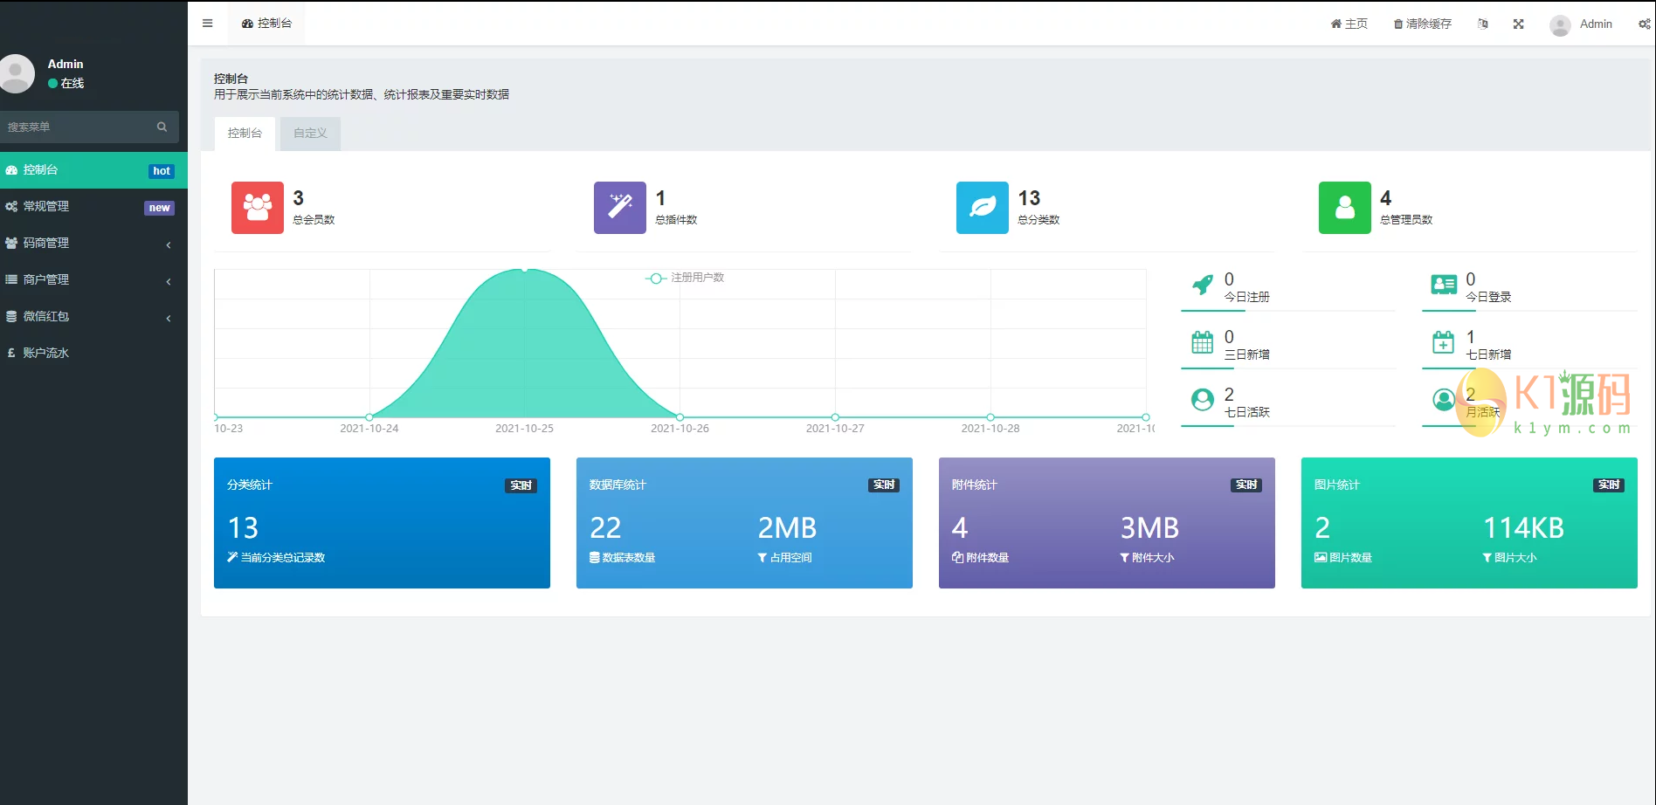1656x805 pixels.
Task: Click the 主页 home link
Action: click(1349, 24)
